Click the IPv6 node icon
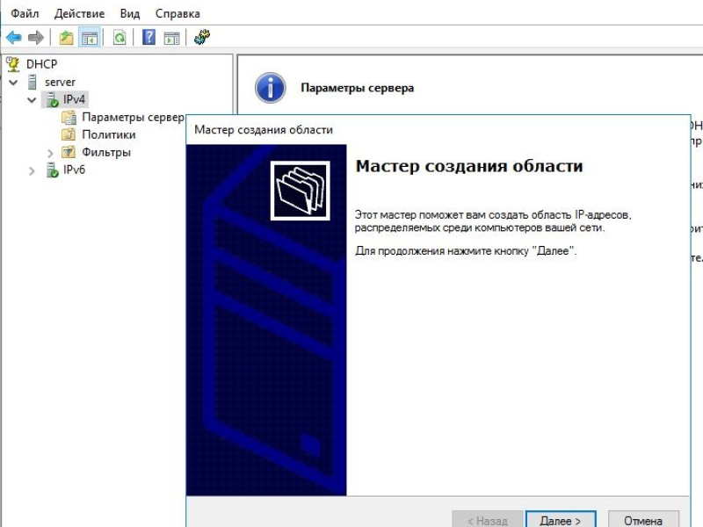This screenshot has height=527, width=703. 53,170
